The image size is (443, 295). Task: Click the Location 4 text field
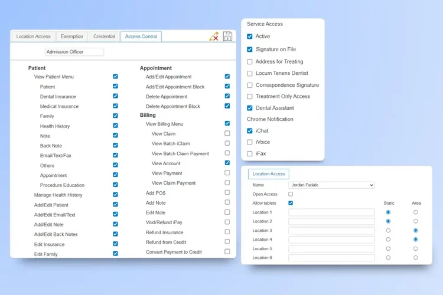[x=331, y=240]
